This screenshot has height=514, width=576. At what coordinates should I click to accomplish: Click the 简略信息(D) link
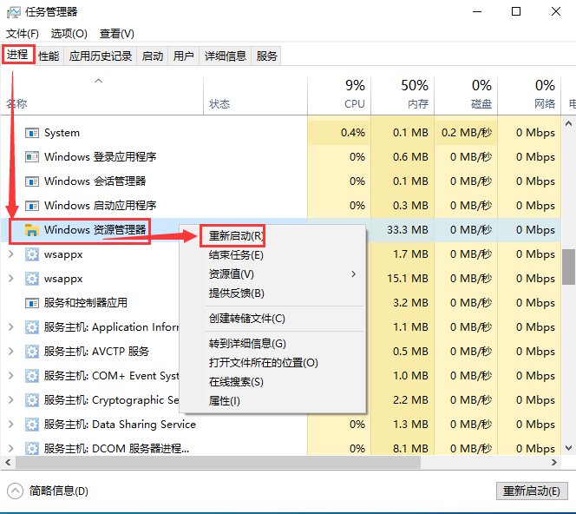[x=59, y=491]
